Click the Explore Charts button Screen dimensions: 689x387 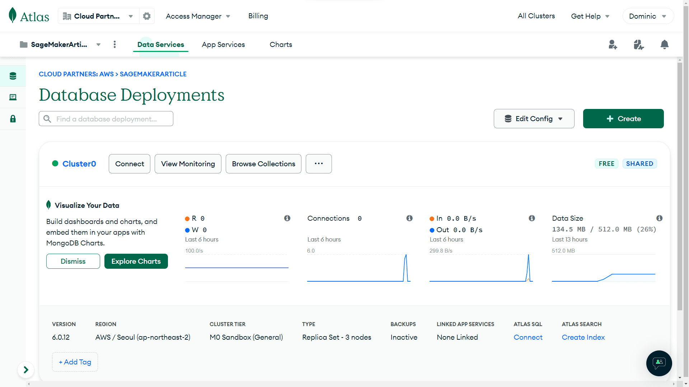tap(136, 261)
